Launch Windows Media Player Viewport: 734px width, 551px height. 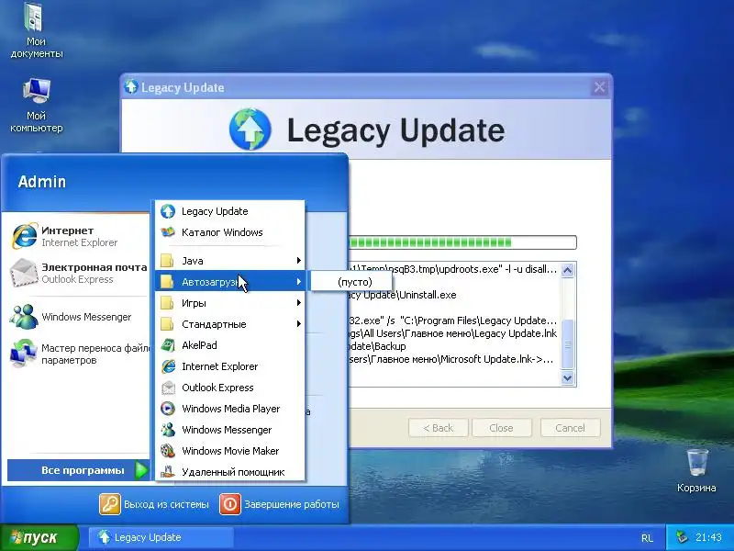pos(230,409)
